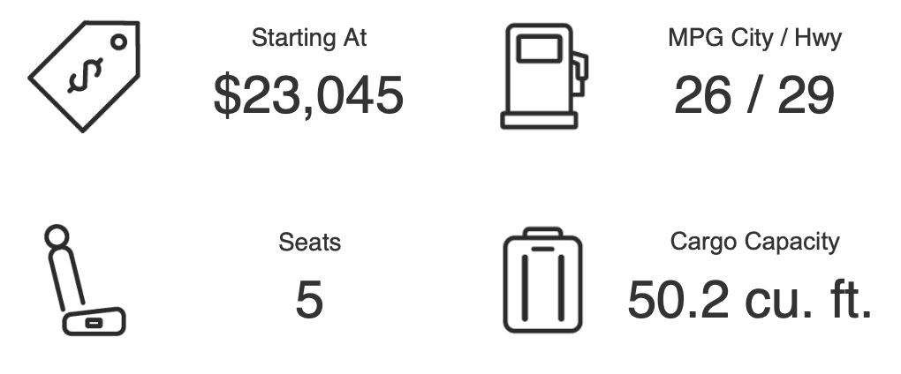Click the car seat icon
The height and width of the screenshot is (374, 901).
point(85,280)
